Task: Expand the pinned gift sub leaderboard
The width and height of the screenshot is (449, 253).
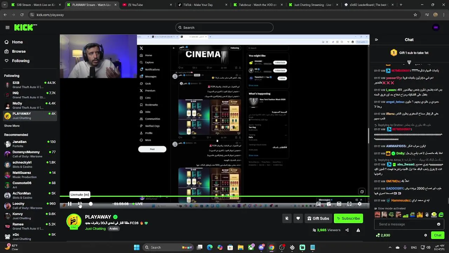Action: click(409, 62)
